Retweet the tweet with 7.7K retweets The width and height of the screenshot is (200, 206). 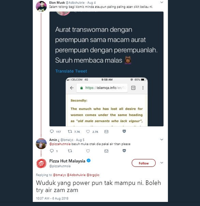pyautogui.click(x=70, y=131)
